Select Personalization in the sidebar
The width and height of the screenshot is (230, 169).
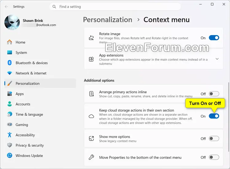click(x=40, y=83)
